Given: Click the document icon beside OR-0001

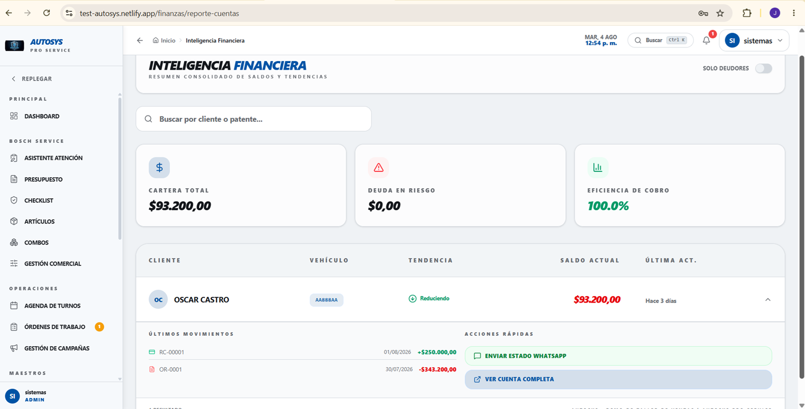Looking at the screenshot, I should pos(152,369).
